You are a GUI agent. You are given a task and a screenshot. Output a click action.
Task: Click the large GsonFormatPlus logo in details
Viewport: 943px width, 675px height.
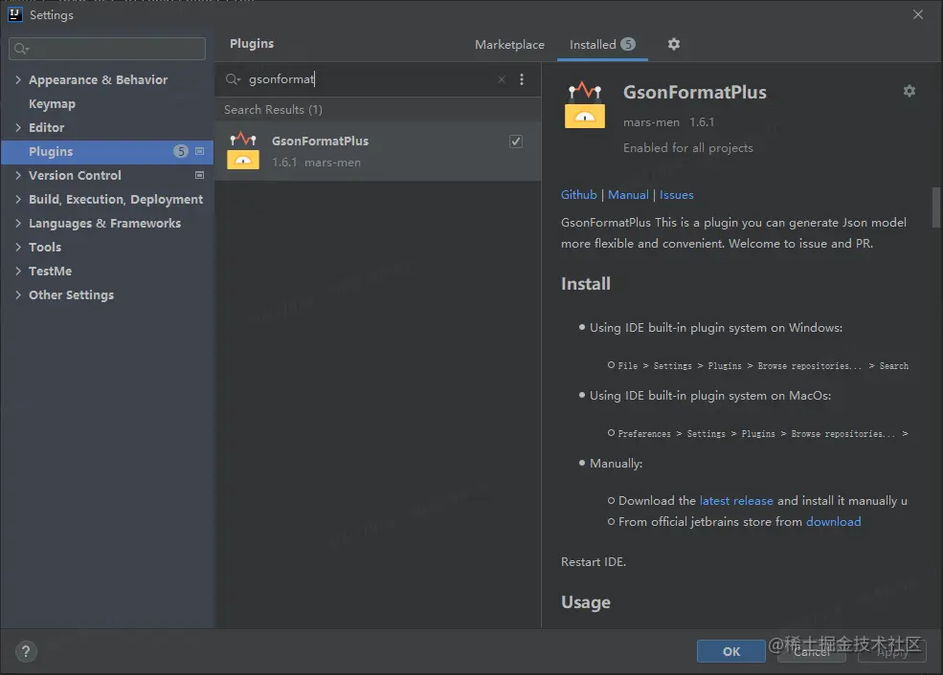tap(585, 105)
